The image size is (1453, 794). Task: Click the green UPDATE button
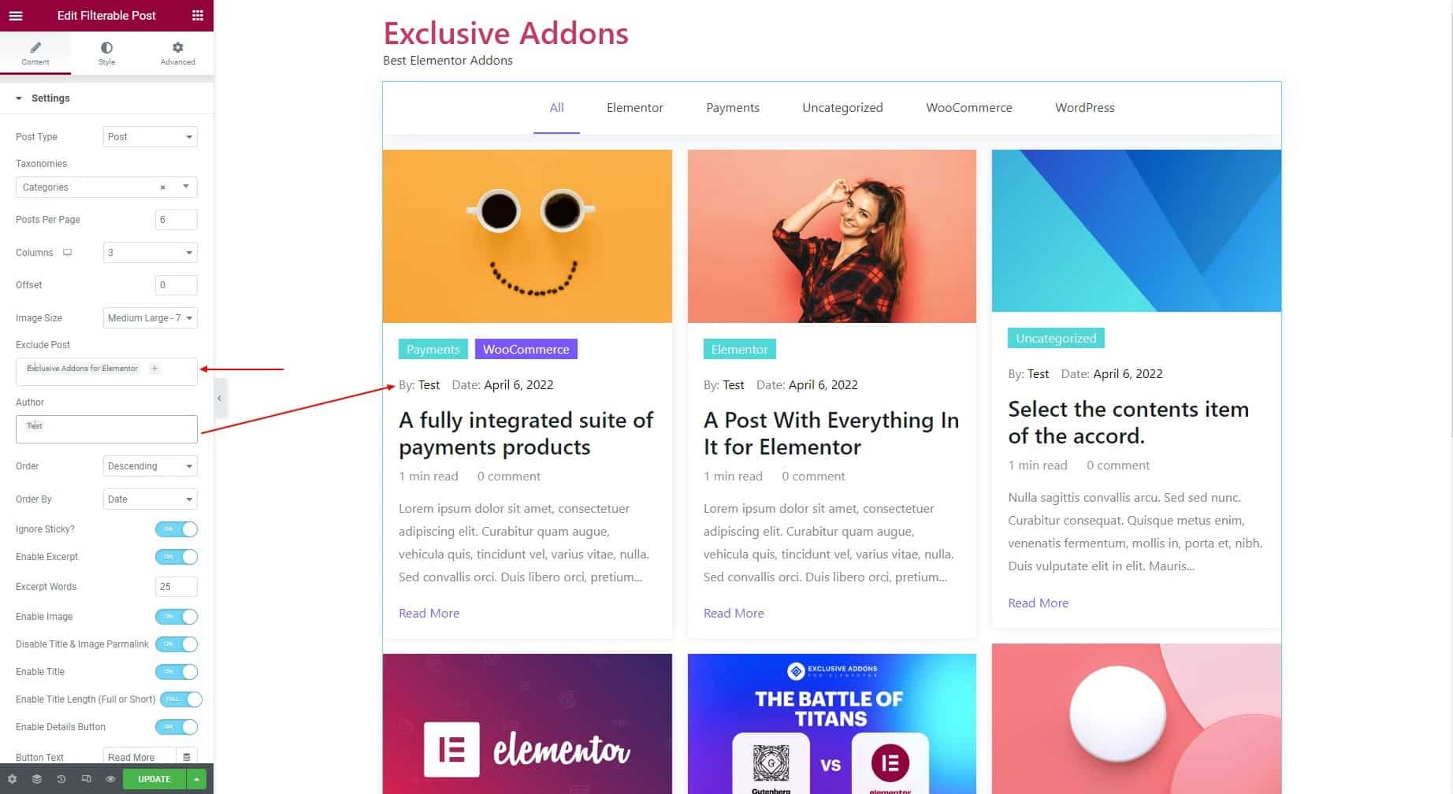[154, 779]
